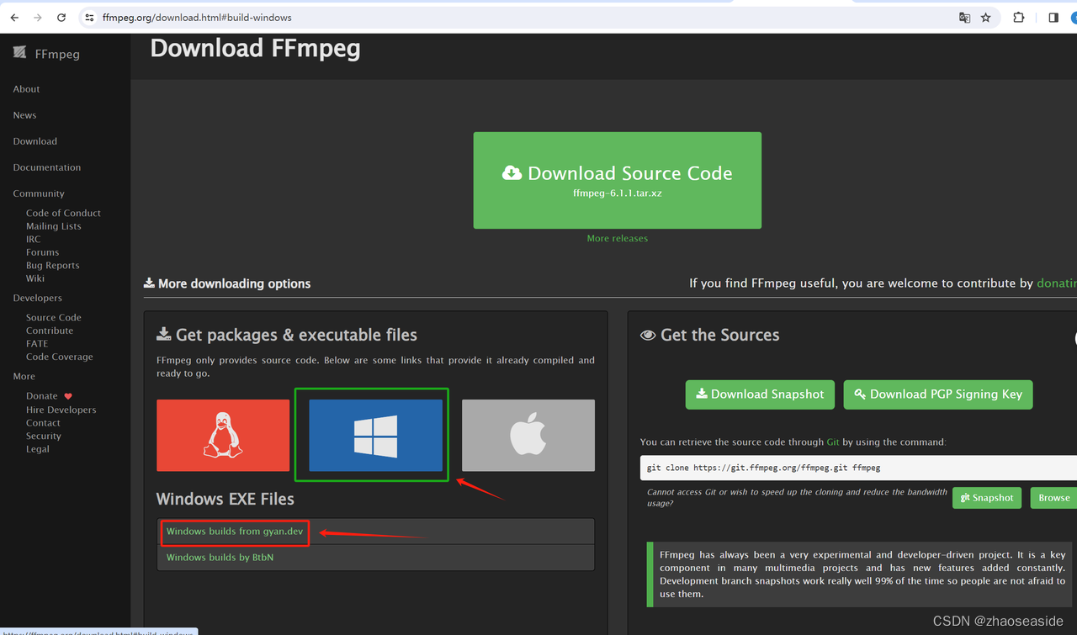Open Windows builds from gyan.dev link
The height and width of the screenshot is (635, 1077).
pyautogui.click(x=235, y=532)
